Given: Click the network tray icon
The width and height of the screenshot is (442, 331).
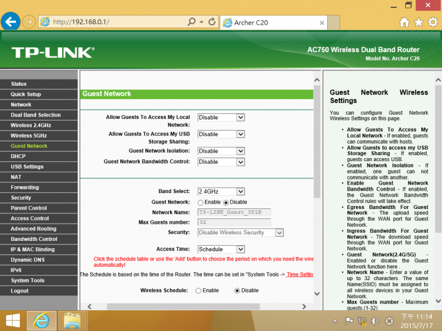Looking at the screenshot, I should pyautogui.click(x=362, y=321).
